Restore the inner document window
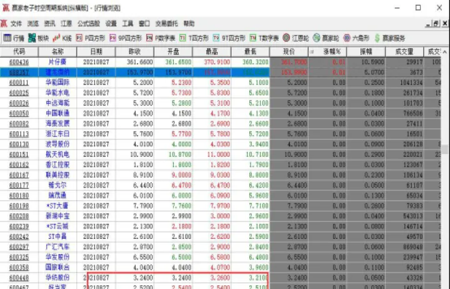The image size is (450, 289). (436, 24)
